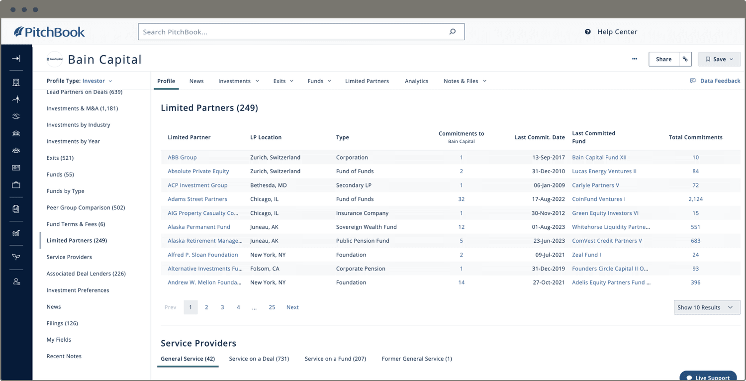746x381 pixels.
Task: Select the people group icon in sidebar
Action: [x=16, y=150]
